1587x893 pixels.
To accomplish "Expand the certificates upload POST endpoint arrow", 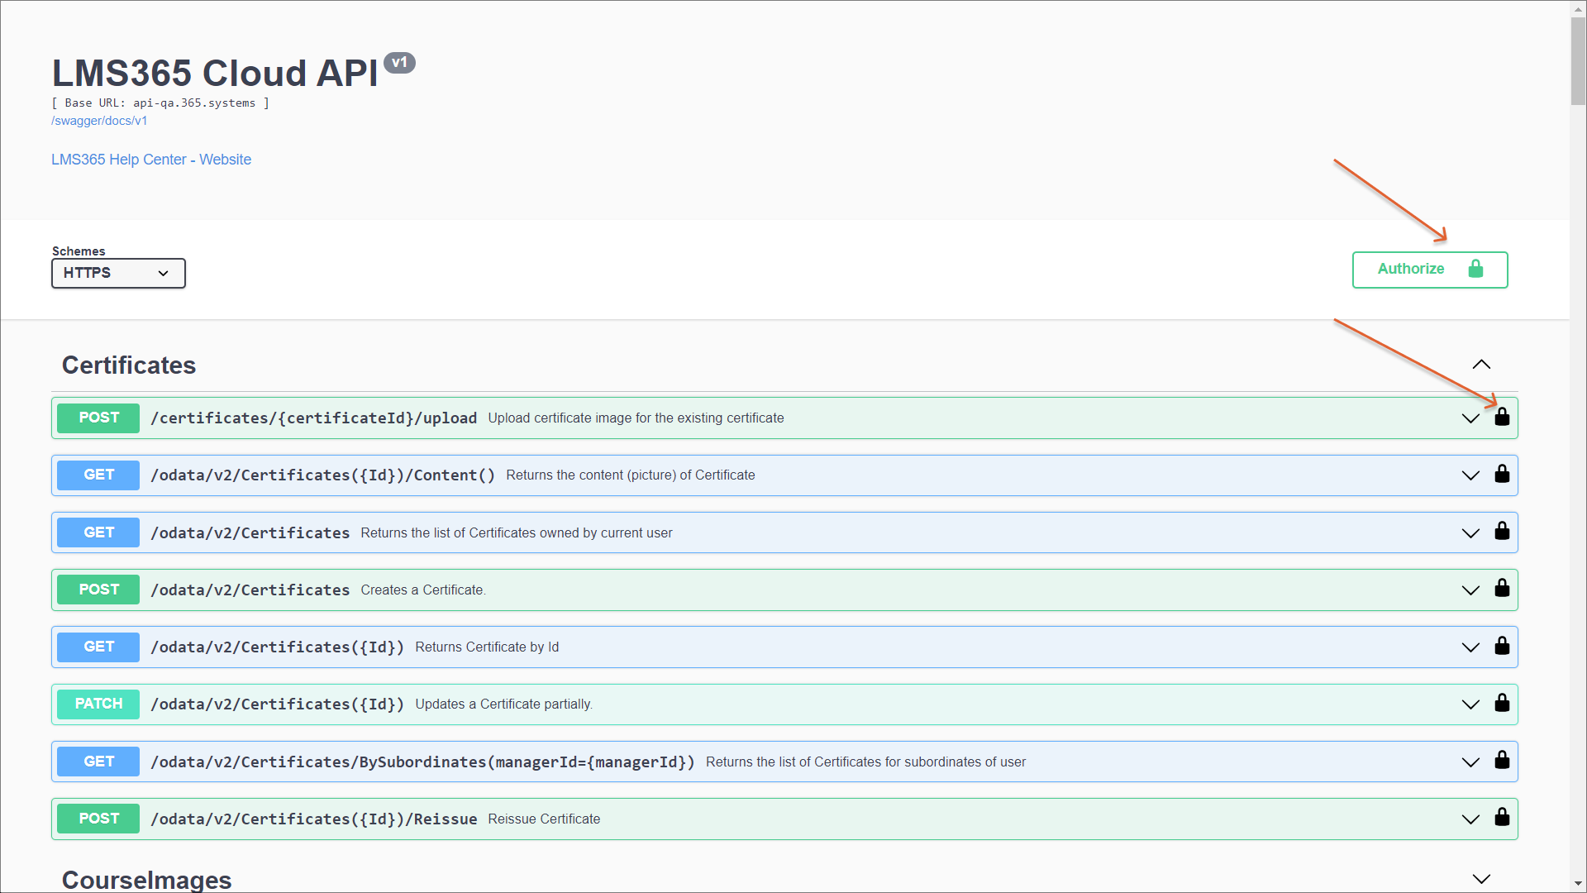I will coord(1470,418).
